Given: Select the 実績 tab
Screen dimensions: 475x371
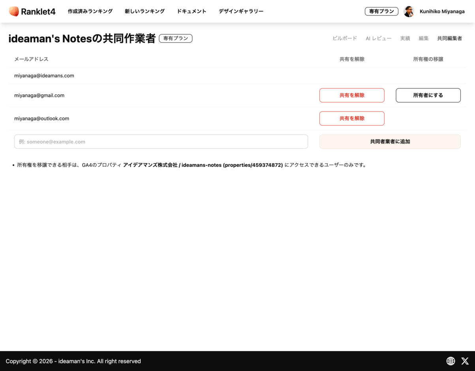Looking at the screenshot, I should pos(405,38).
